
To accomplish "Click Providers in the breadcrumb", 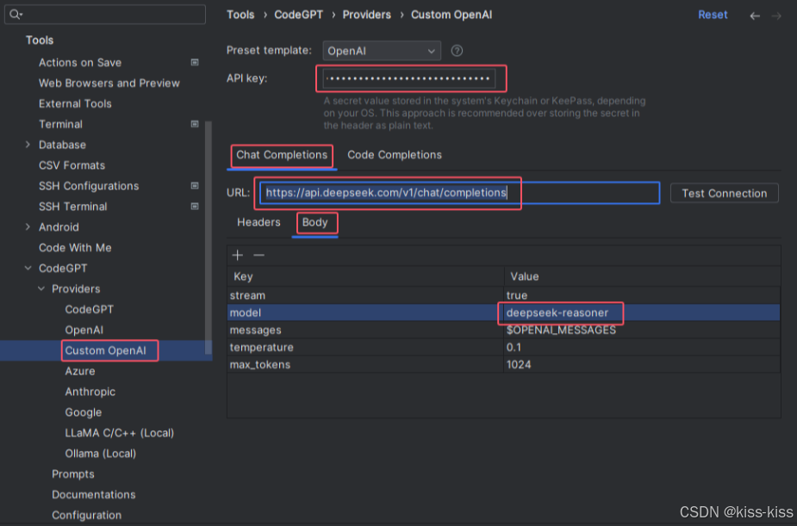I will point(366,15).
